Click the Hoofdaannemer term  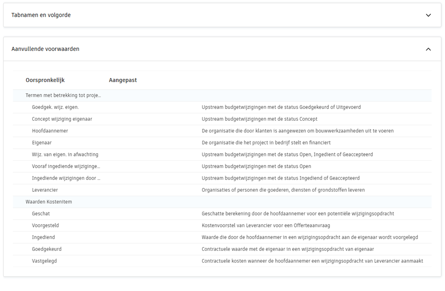tap(50, 131)
